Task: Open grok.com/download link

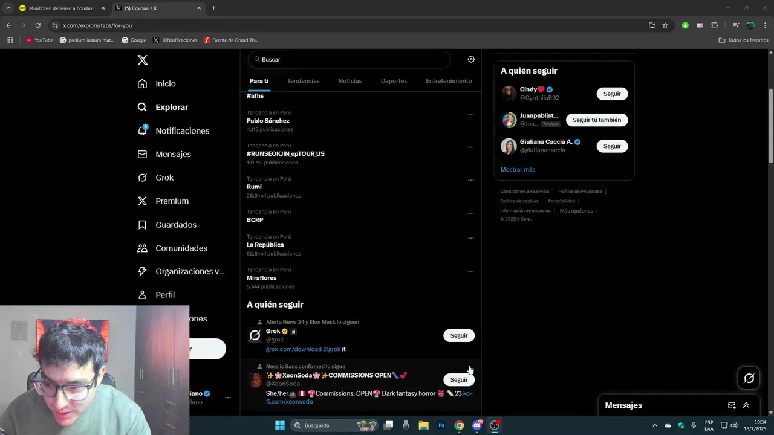Action: tap(294, 349)
